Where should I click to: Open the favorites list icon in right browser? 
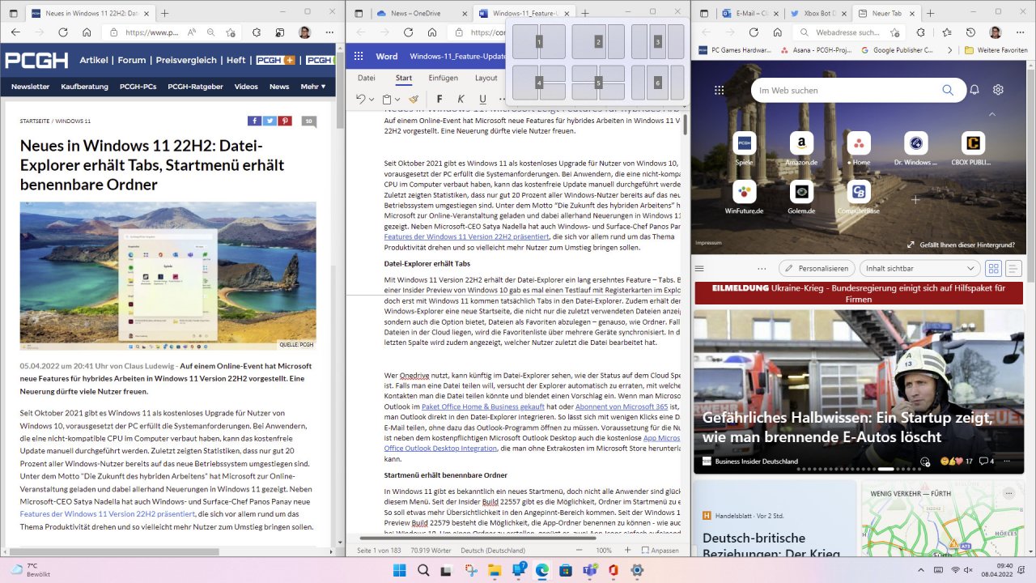pyautogui.click(x=946, y=32)
